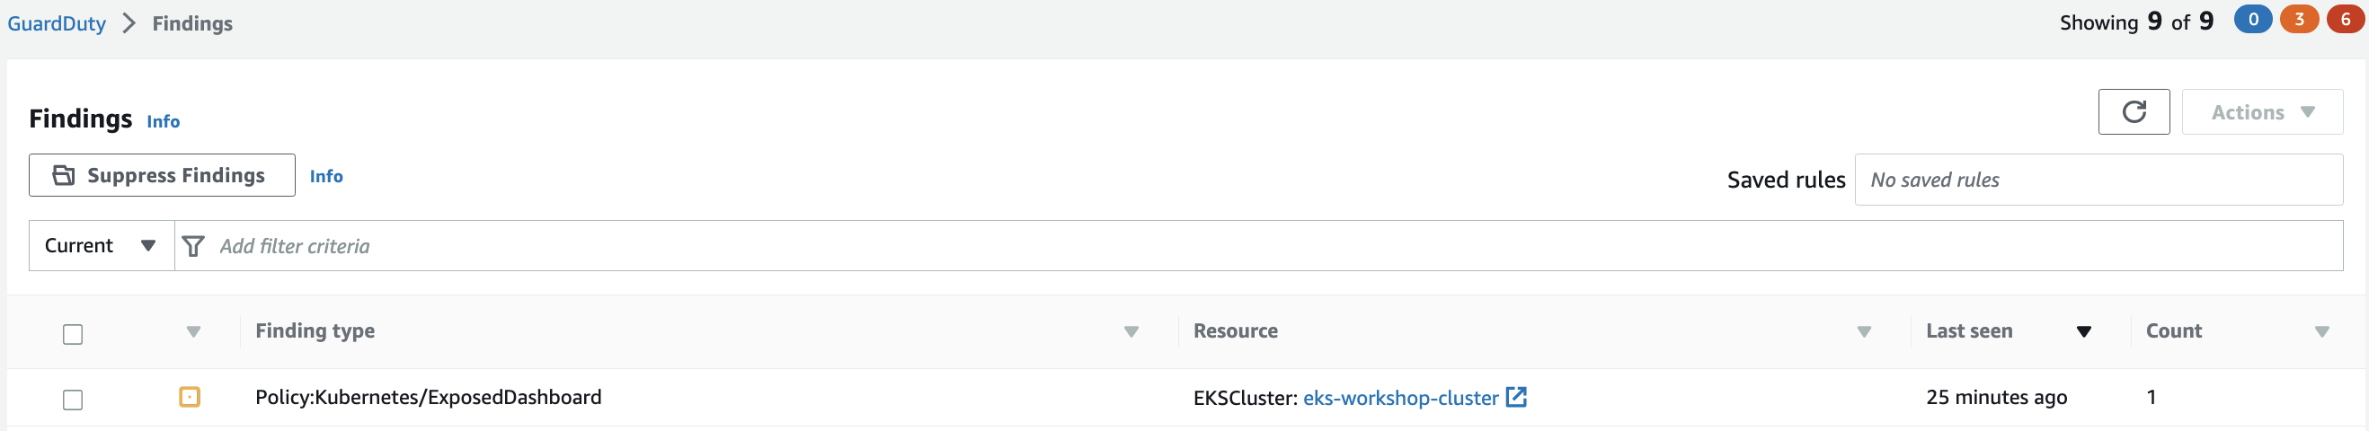The image size is (2369, 431).
Task: Sort by Finding type column arrow
Action: point(1131,331)
